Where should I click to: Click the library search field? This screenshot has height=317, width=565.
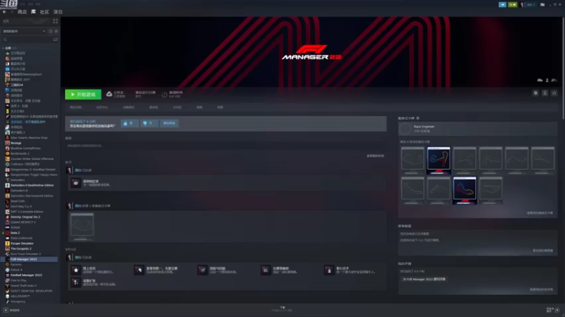point(27,39)
